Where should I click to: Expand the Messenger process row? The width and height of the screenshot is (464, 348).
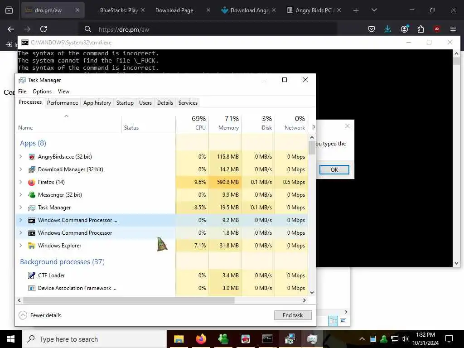pos(21,195)
